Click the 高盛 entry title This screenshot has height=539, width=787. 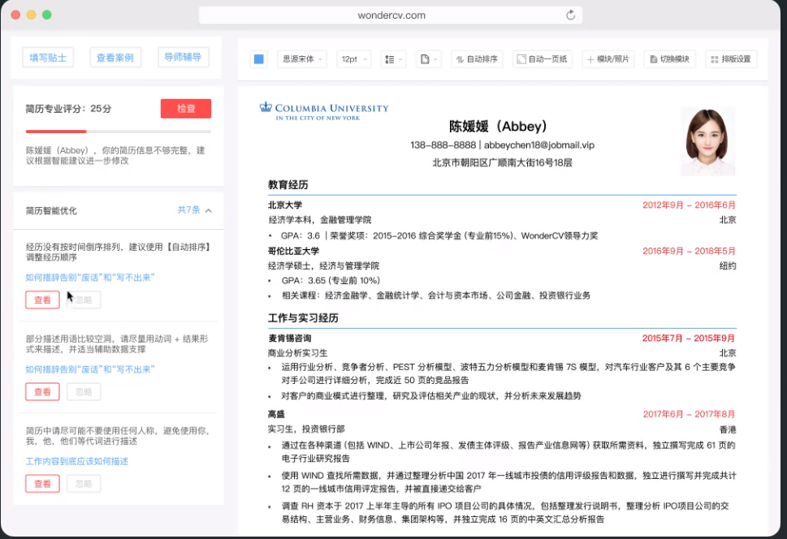pos(277,414)
